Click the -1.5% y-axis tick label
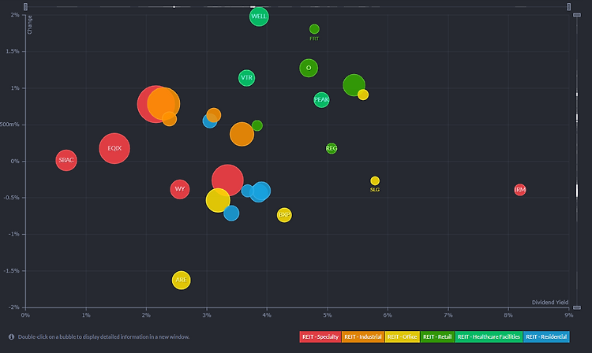Screen dimensions: 592x353 point(11,270)
